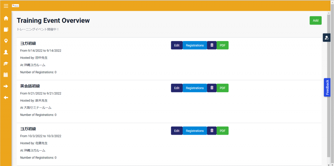The height and width of the screenshot is (166, 334).
Task: Select the person icon in the left sidebar
Action: pyautogui.click(x=6, y=52)
